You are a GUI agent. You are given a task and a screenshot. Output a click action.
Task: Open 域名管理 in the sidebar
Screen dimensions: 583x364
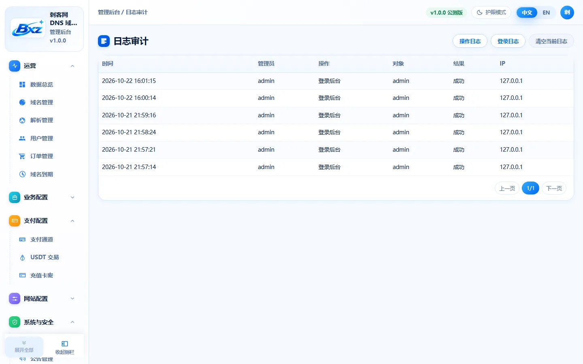[42, 102]
